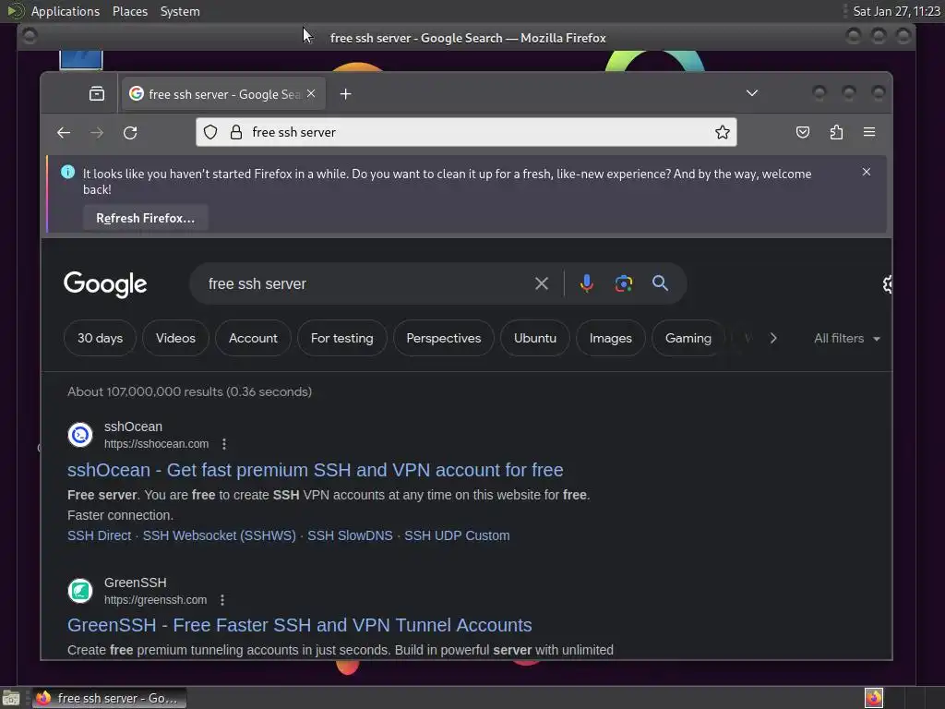Open GreenSSH result title link
This screenshot has width=945, height=709.
300,625
